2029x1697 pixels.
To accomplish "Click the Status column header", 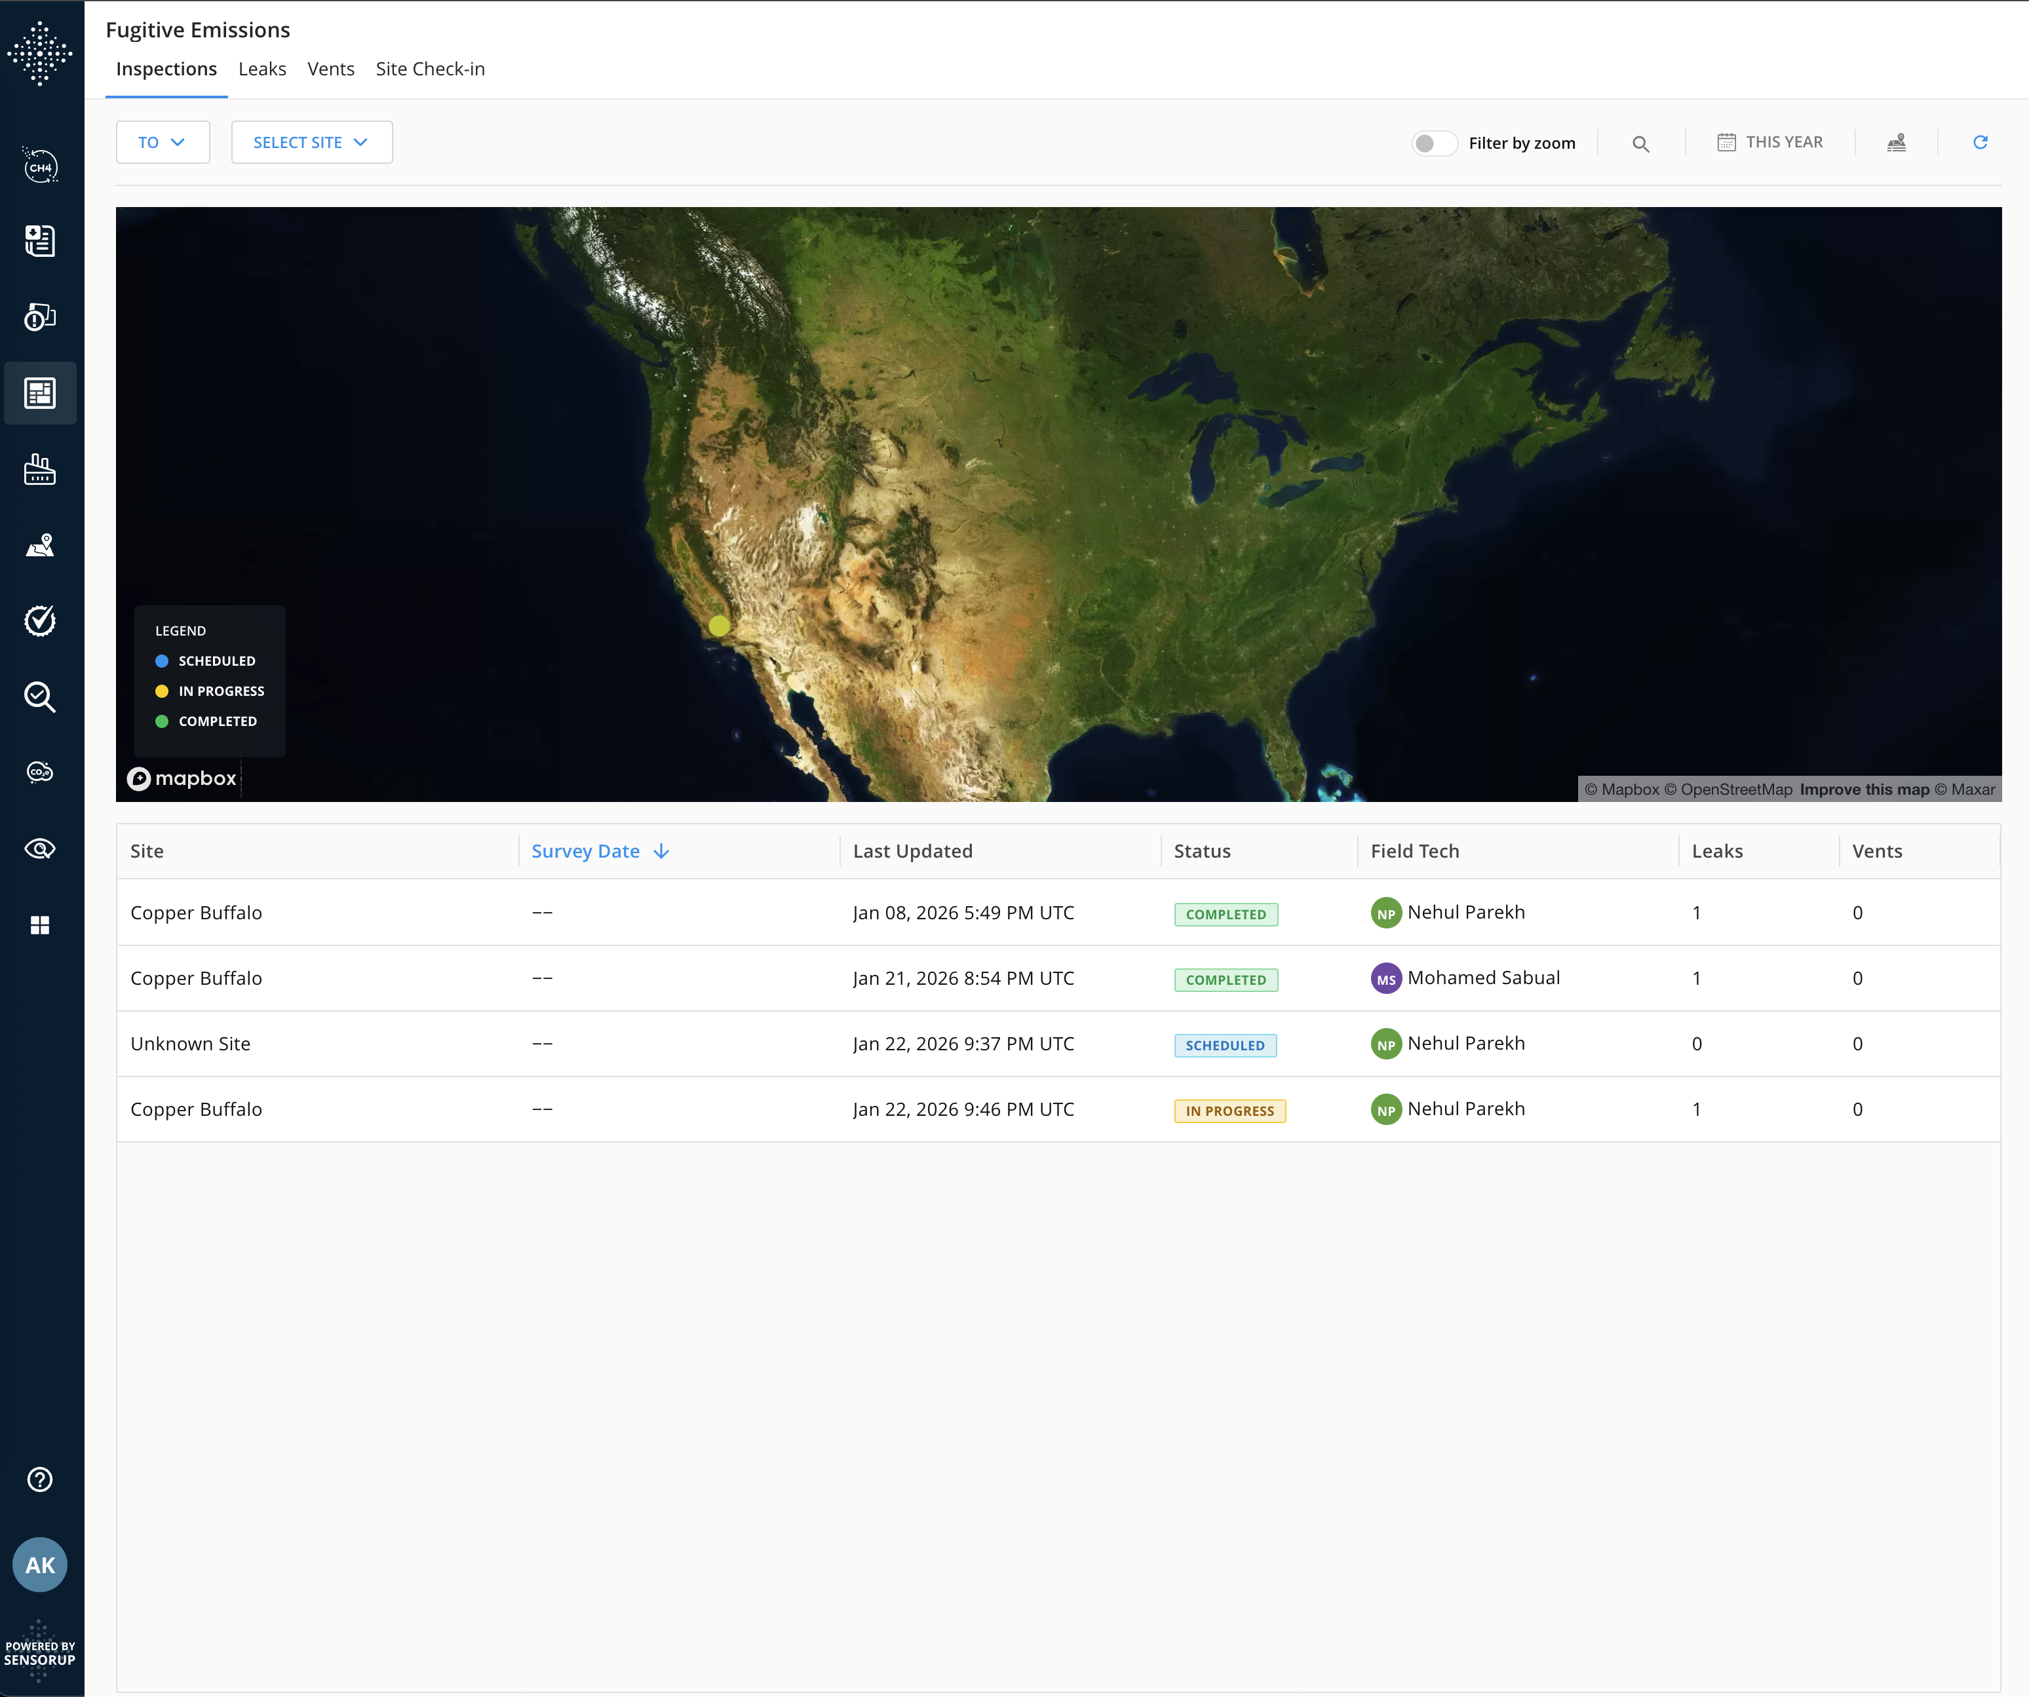I will point(1202,851).
